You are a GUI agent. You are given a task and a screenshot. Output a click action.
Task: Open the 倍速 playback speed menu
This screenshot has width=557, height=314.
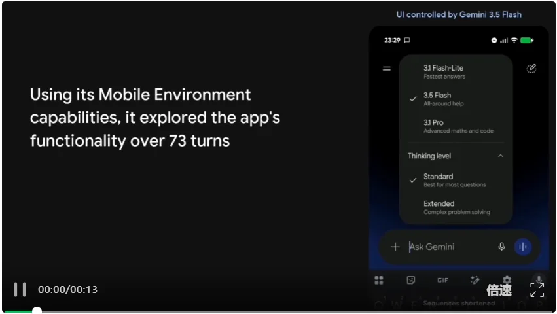(x=499, y=290)
